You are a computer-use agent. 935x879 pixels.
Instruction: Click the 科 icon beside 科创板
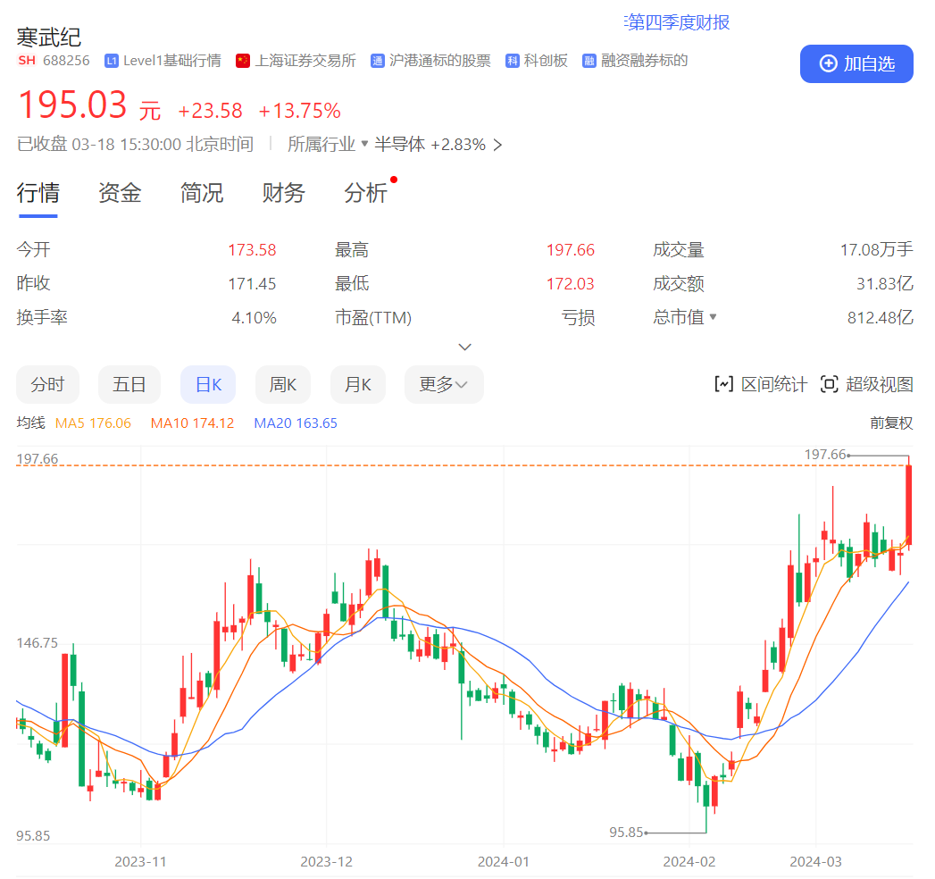(x=513, y=61)
